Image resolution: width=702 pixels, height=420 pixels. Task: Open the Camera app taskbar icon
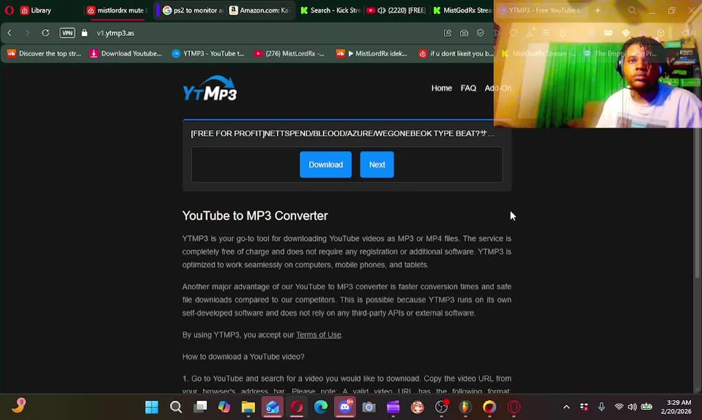coord(369,407)
